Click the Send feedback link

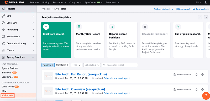click(x=201, y=9)
